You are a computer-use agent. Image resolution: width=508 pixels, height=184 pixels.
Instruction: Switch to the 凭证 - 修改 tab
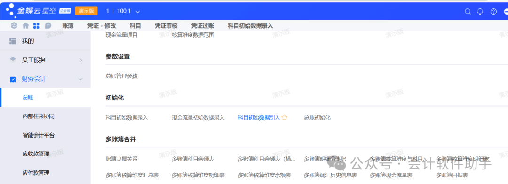(102, 26)
